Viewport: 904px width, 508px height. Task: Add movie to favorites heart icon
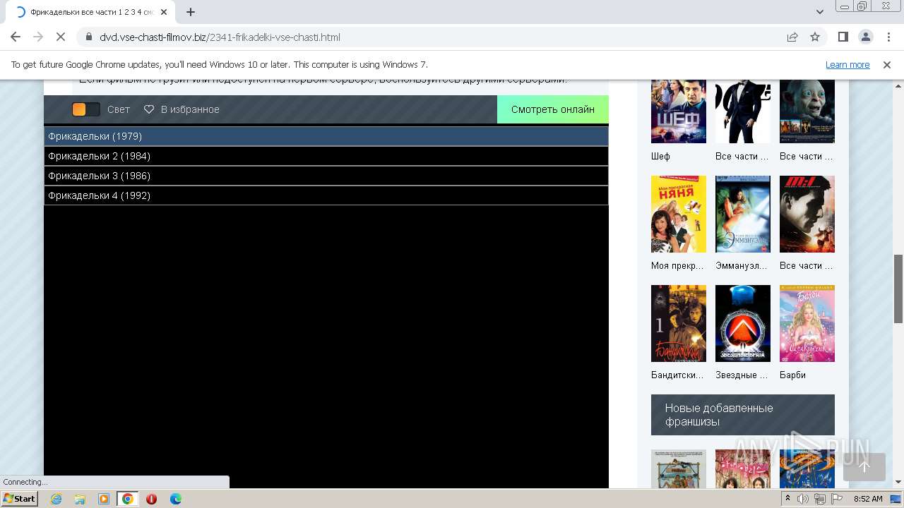[149, 109]
